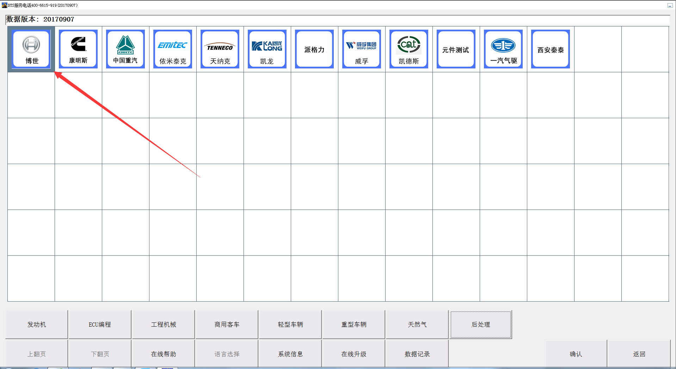
Task: Open the 威孚 Weifu Group icon
Action: click(x=362, y=49)
